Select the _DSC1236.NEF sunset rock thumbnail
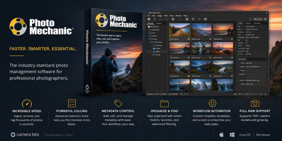 (x=223, y=30)
